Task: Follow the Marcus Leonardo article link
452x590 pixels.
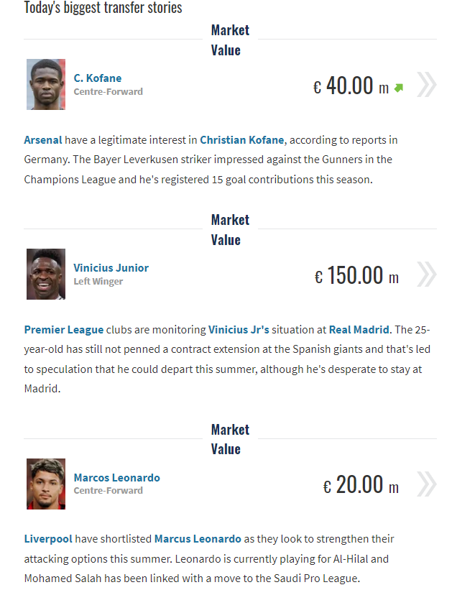Action: click(x=198, y=539)
